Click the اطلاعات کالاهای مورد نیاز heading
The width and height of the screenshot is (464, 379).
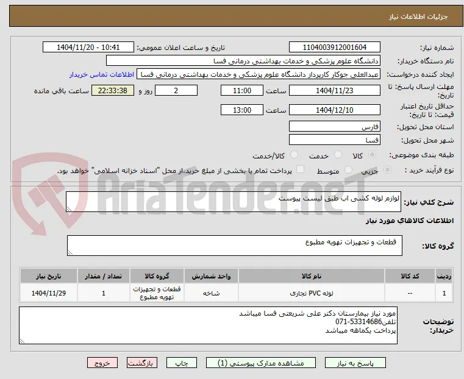[x=410, y=221]
